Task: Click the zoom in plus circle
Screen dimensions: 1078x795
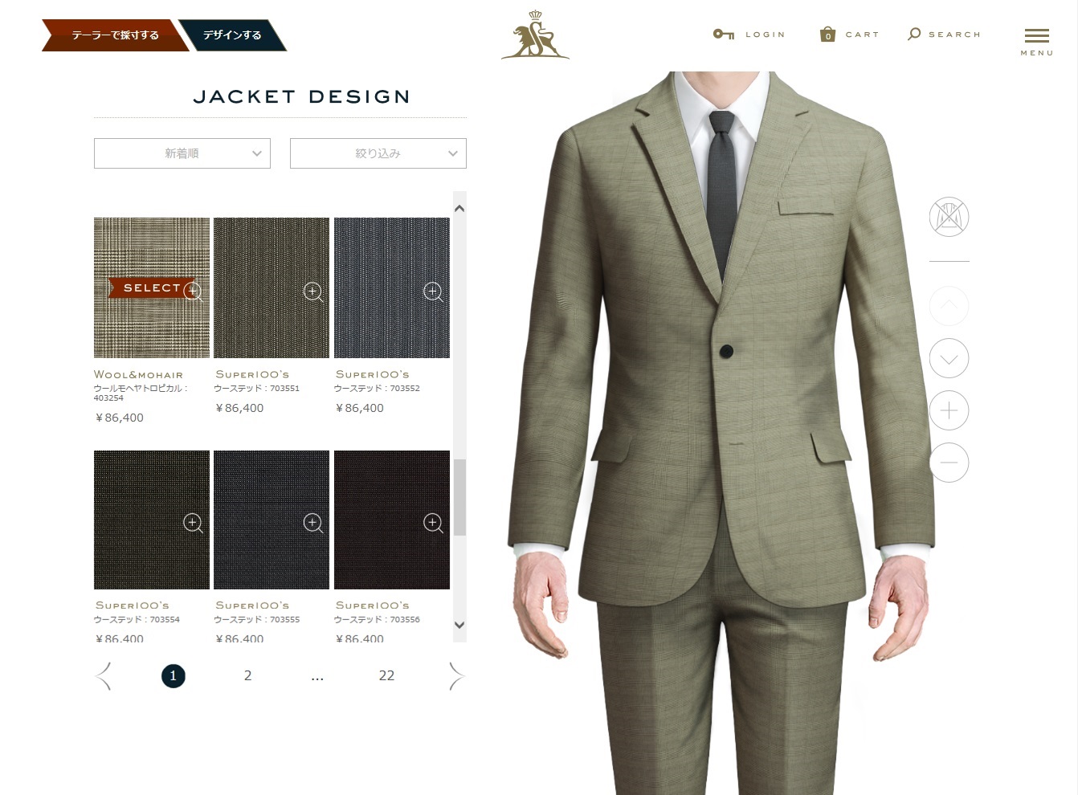Action: [x=949, y=410]
